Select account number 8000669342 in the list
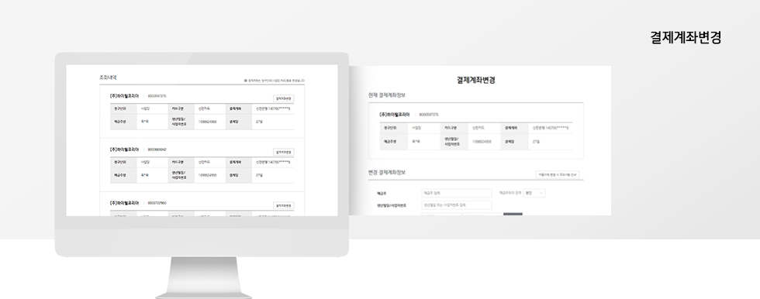Screen dimensions: 760x299 [x=157, y=149]
